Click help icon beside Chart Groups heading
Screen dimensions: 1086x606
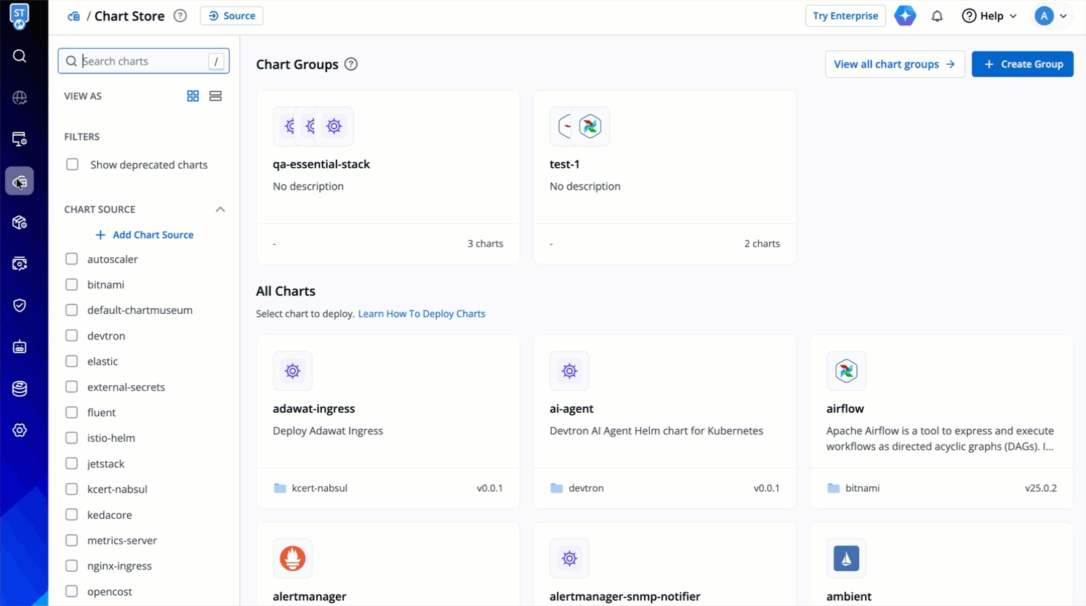[x=351, y=64]
